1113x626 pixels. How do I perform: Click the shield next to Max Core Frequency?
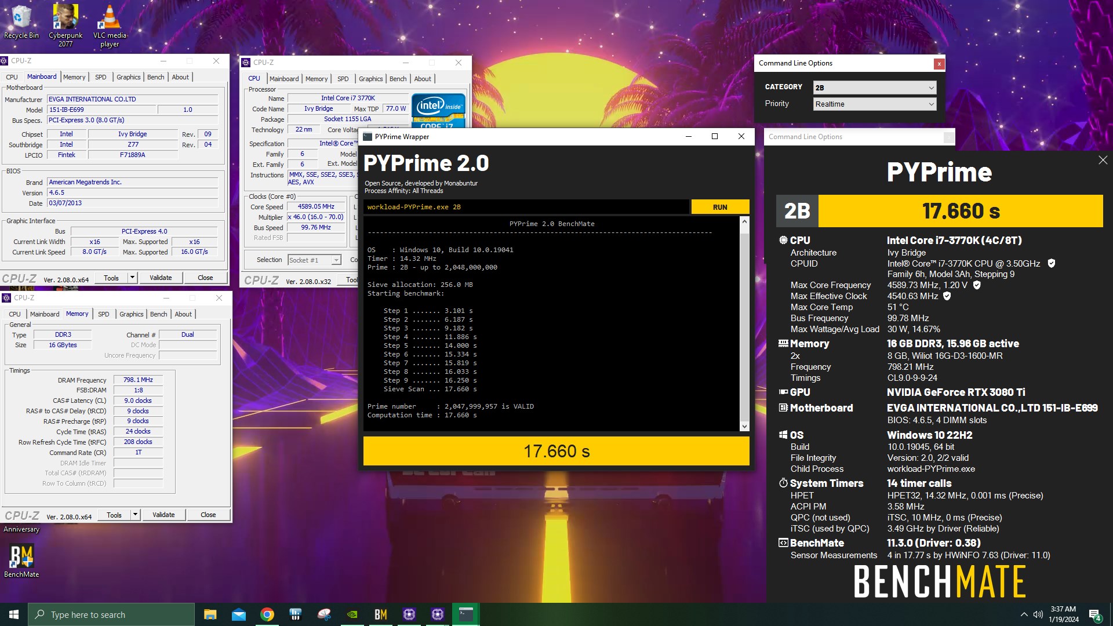coord(977,285)
